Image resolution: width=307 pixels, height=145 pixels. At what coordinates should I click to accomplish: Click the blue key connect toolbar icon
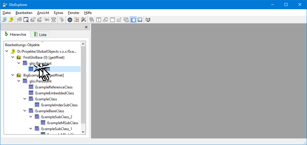4,20
